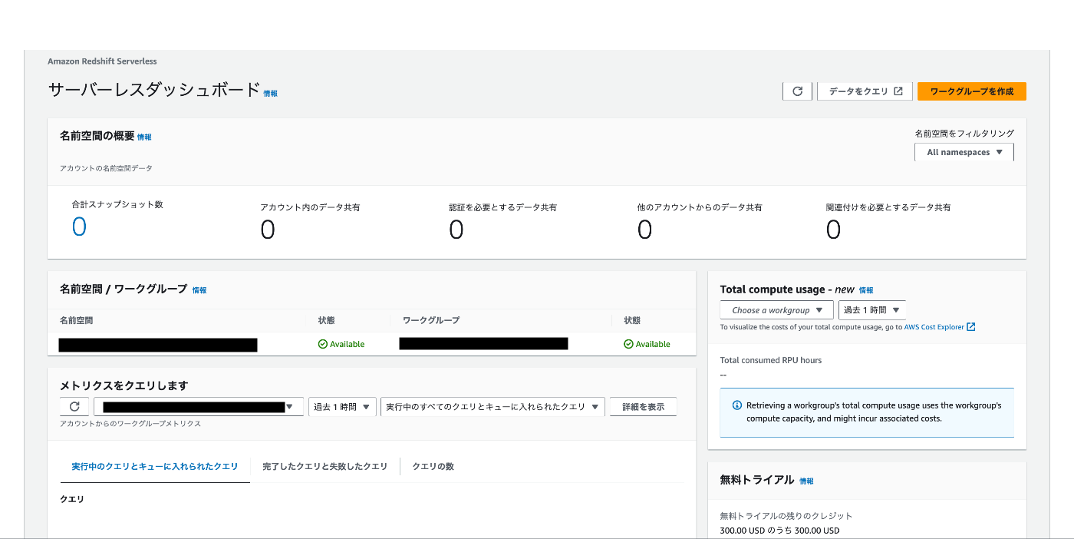Screen dimensions: 1074x539
Task: Refresh the serverless dashboard
Action: click(797, 91)
